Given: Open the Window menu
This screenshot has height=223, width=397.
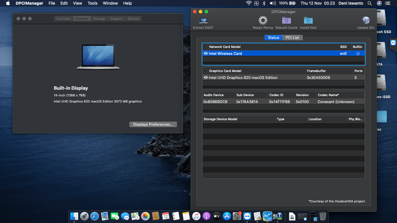Looking at the screenshot, I should pyautogui.click(x=110, y=3).
